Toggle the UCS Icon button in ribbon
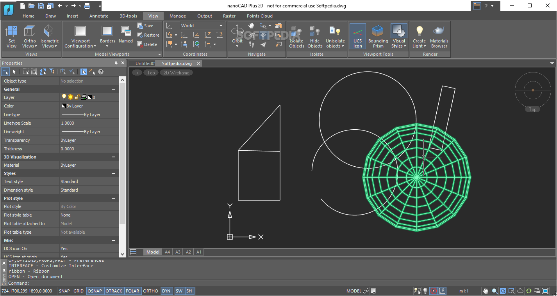The height and width of the screenshot is (296, 557). [358, 36]
